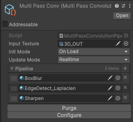Open the Init Mode dropdown
The image size is (133, 122).
point(94,51)
